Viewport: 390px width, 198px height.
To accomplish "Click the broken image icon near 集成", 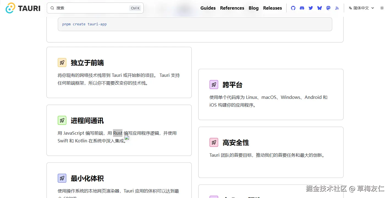I will coord(127,137).
